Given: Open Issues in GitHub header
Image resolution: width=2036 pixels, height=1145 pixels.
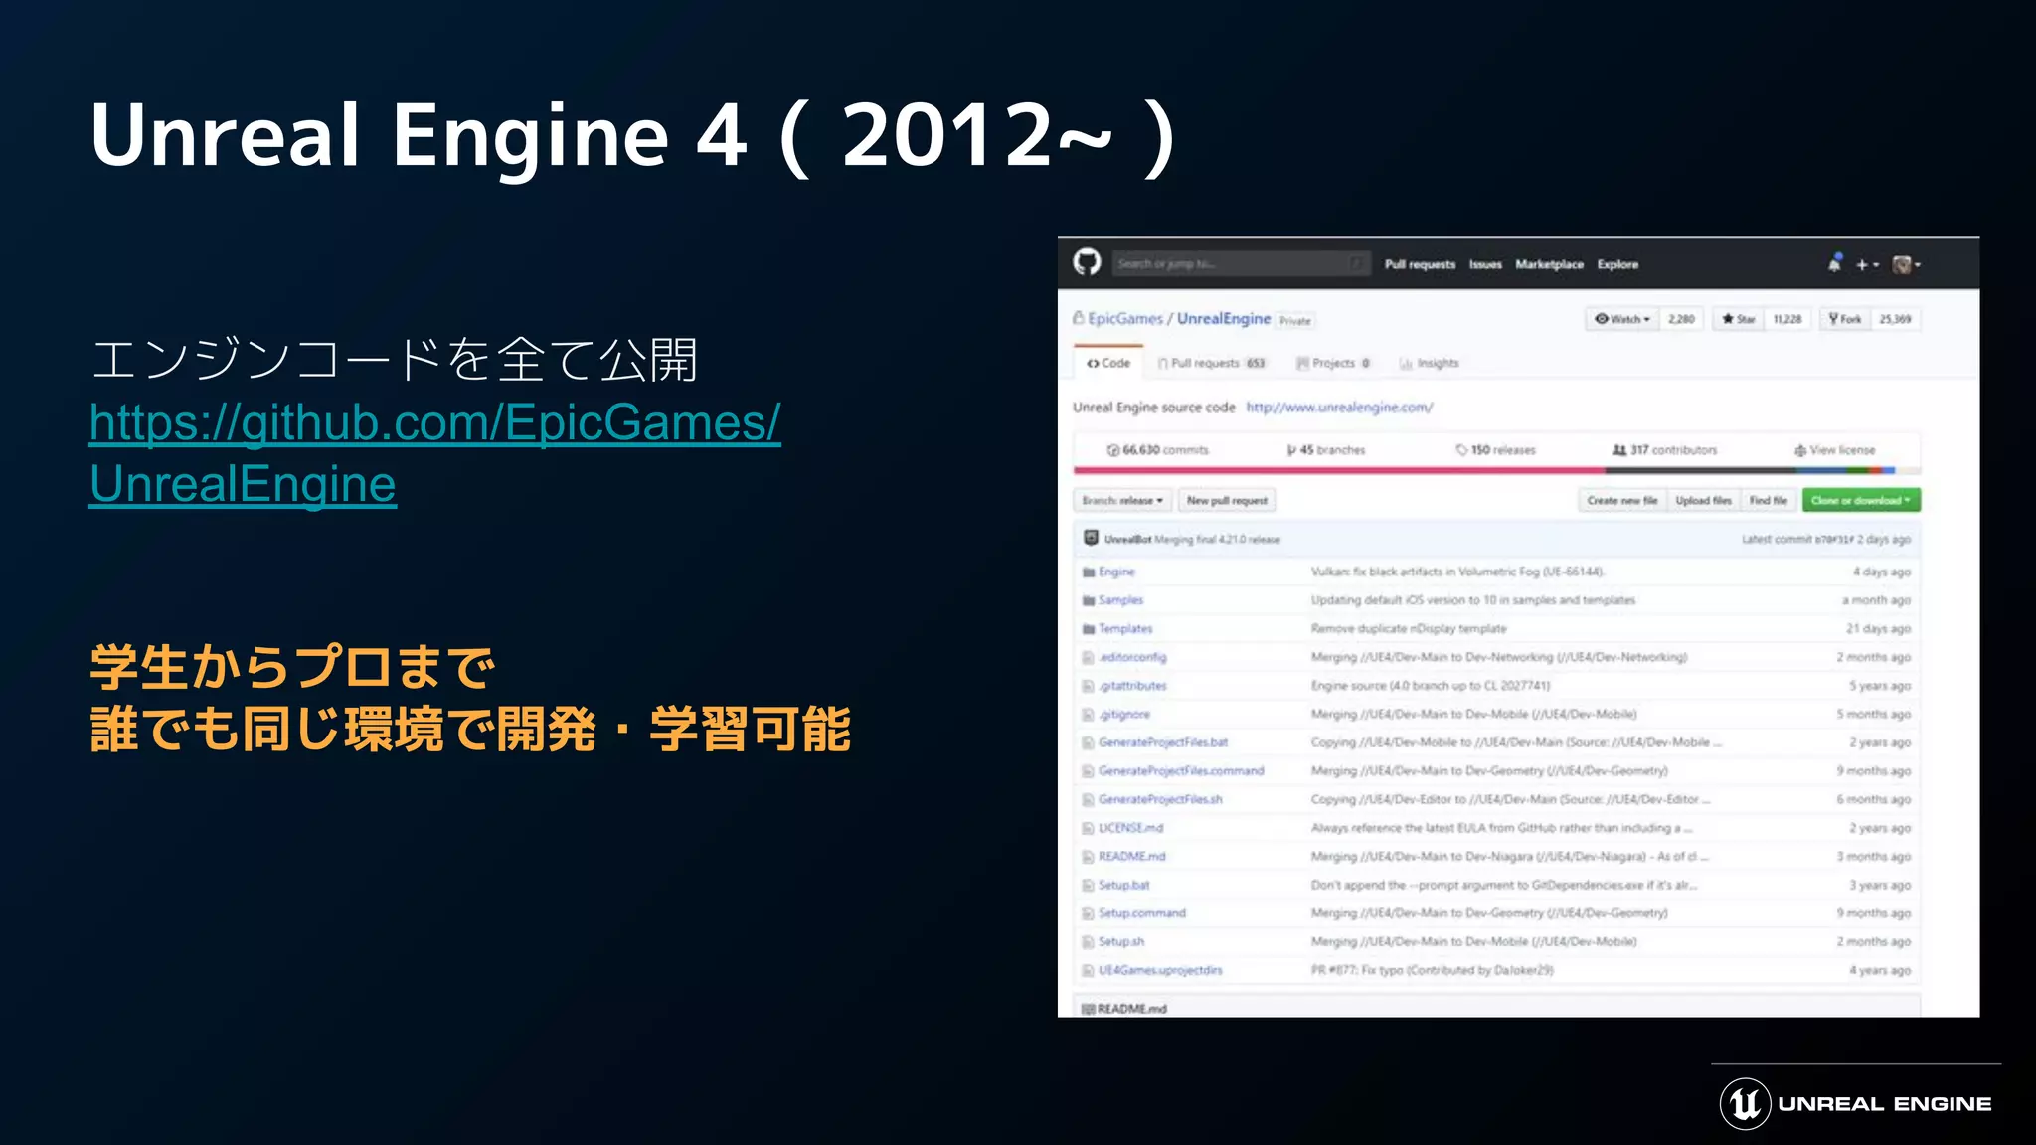Looking at the screenshot, I should pos(1485,264).
